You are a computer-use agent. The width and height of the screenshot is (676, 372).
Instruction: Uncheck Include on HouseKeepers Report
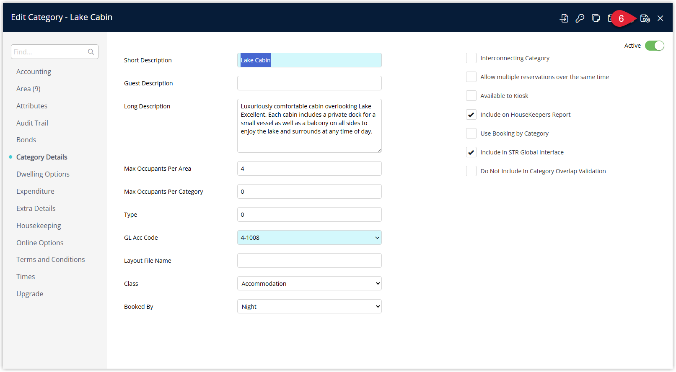pyautogui.click(x=471, y=115)
